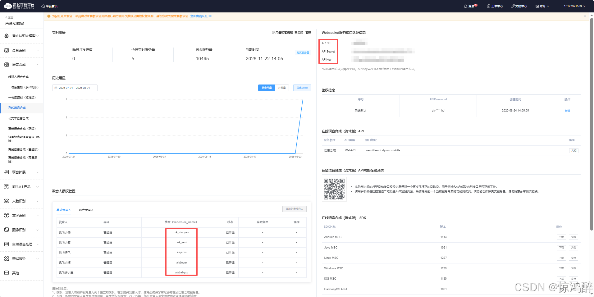Click the 财务 yuan icon
This screenshot has width=594, height=297.
(x=537, y=6)
